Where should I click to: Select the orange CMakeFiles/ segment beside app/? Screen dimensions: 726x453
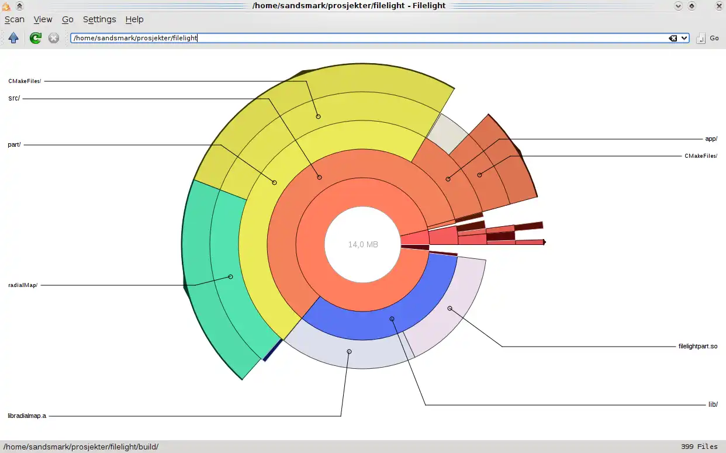point(479,175)
